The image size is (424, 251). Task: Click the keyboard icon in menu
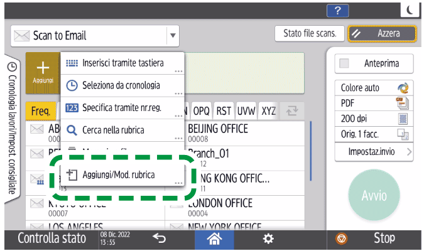coord(72,63)
